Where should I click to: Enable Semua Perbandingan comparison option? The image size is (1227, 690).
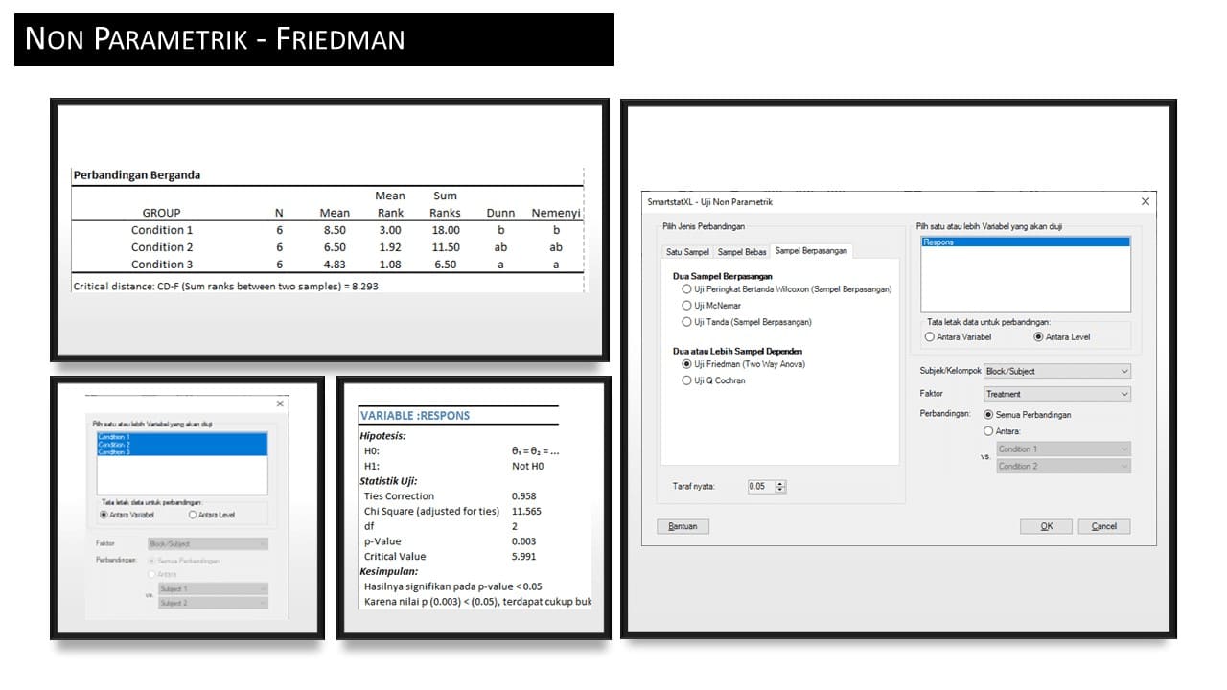pyautogui.click(x=989, y=415)
